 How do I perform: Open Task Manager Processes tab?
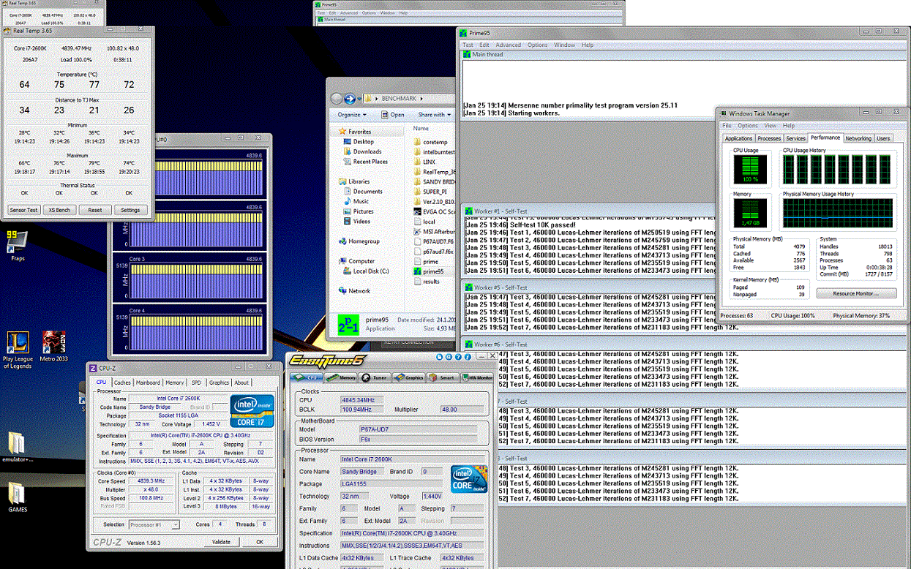[768, 138]
